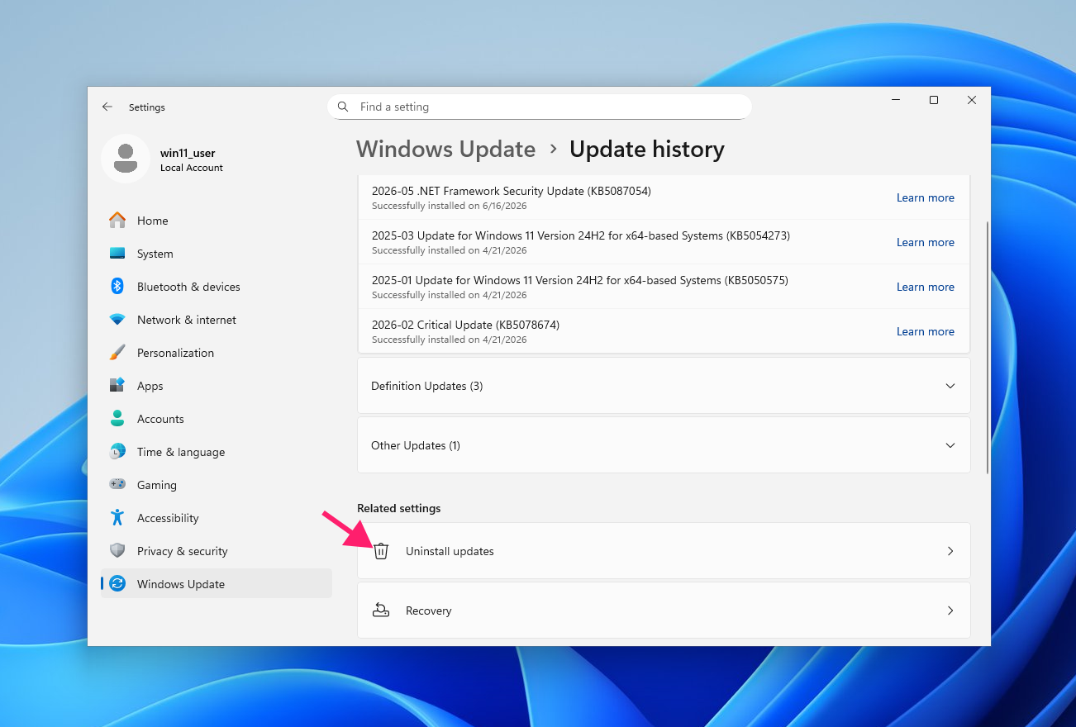This screenshot has height=727, width=1076.
Task: Click the Personalization paintbrush icon
Action: pyautogui.click(x=117, y=353)
